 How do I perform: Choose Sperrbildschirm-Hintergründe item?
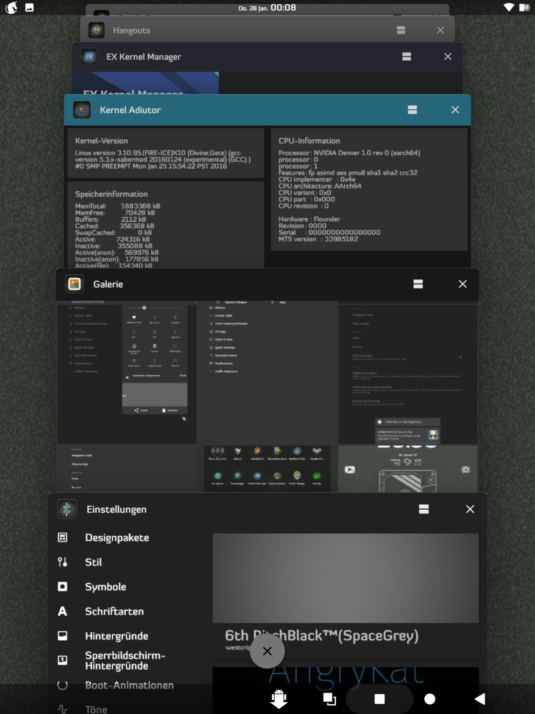tap(125, 660)
